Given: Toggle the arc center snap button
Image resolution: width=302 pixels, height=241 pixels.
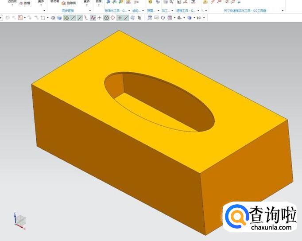Looking at the screenshot, I should [106, 18].
